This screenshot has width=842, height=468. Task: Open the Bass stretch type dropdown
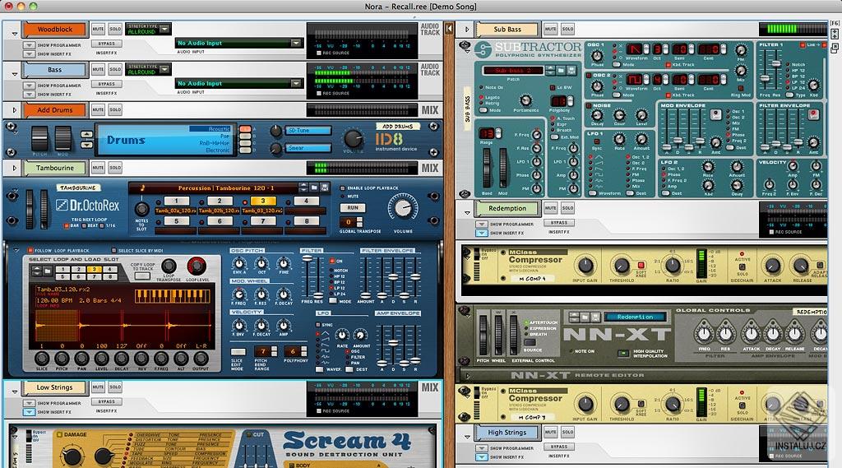point(164,69)
